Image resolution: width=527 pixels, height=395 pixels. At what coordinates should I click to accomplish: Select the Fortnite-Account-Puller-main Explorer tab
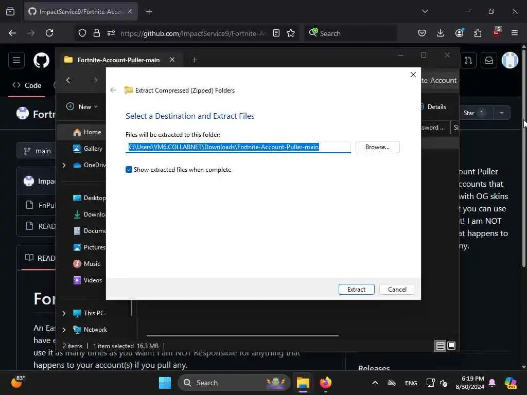tap(118, 60)
